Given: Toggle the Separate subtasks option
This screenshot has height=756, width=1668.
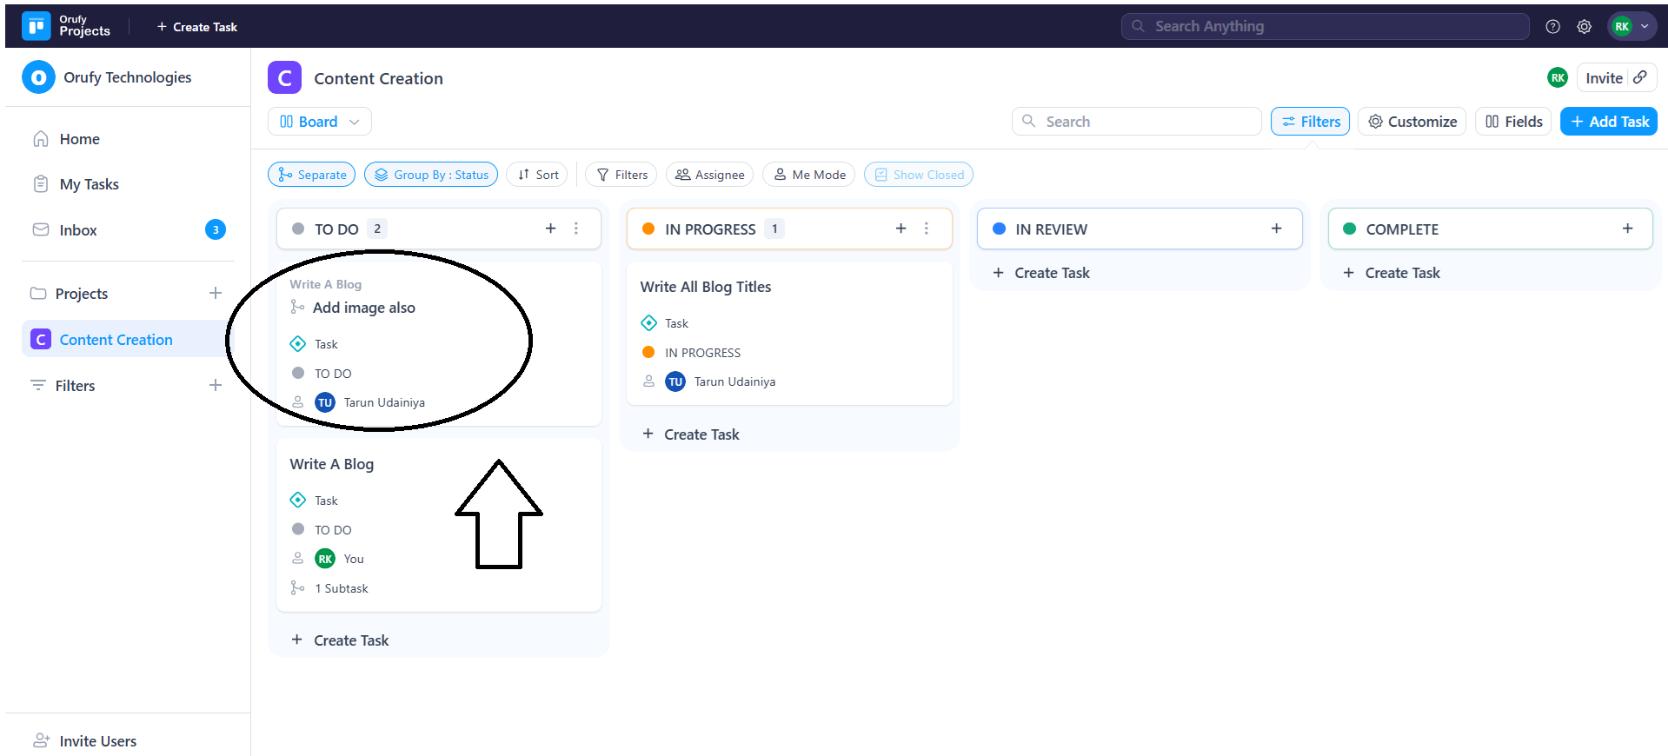Looking at the screenshot, I should (311, 175).
